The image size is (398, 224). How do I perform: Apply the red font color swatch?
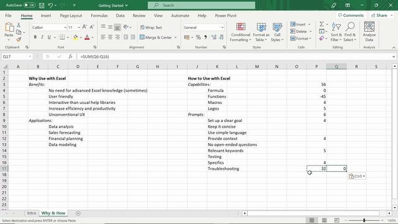87,37
